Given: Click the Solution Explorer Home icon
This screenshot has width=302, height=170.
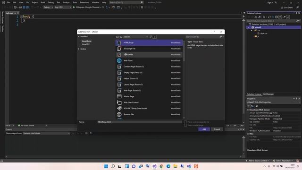Looking at the screenshot, I should [256, 17].
